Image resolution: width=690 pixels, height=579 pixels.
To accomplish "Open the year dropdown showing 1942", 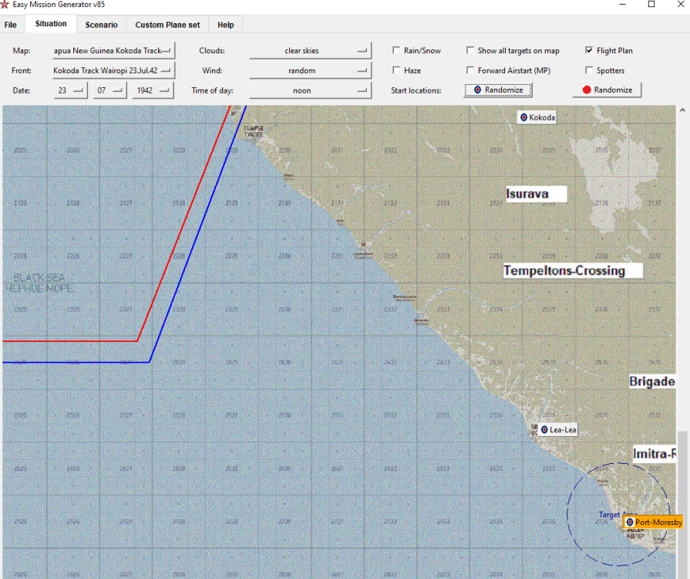I will (x=153, y=90).
